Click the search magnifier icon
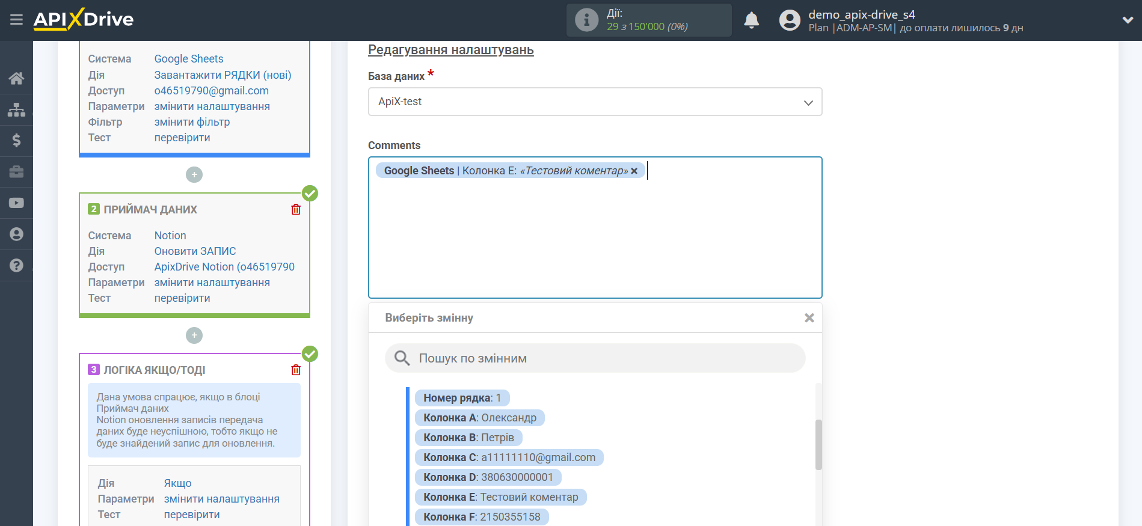This screenshot has width=1142, height=526. click(402, 358)
